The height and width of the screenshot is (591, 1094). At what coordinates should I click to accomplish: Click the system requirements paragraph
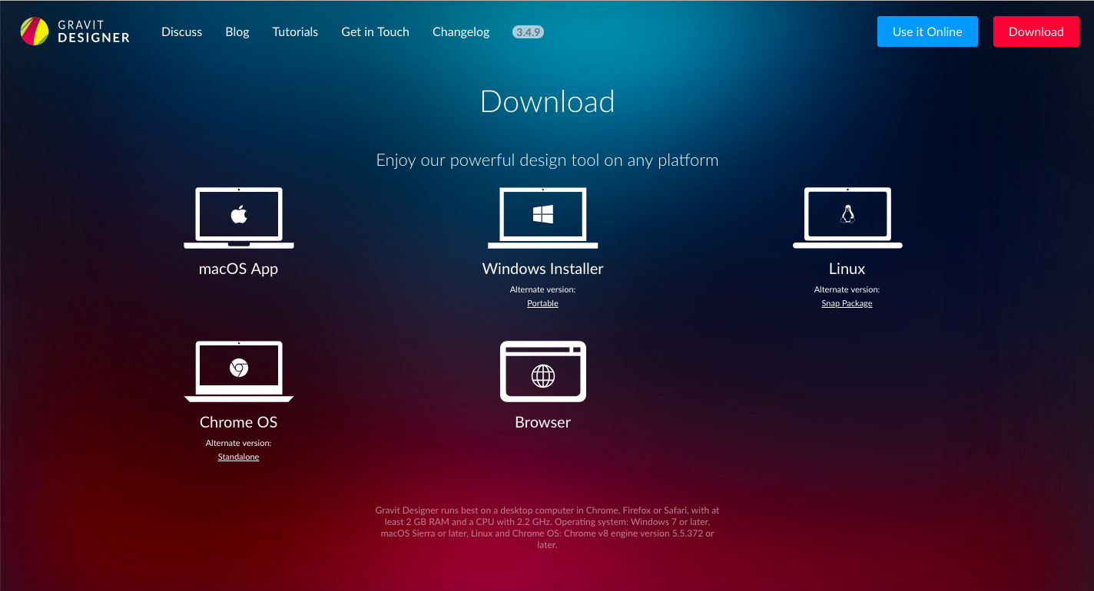click(547, 527)
